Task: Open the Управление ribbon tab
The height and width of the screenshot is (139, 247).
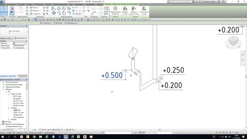Action: [79, 5]
